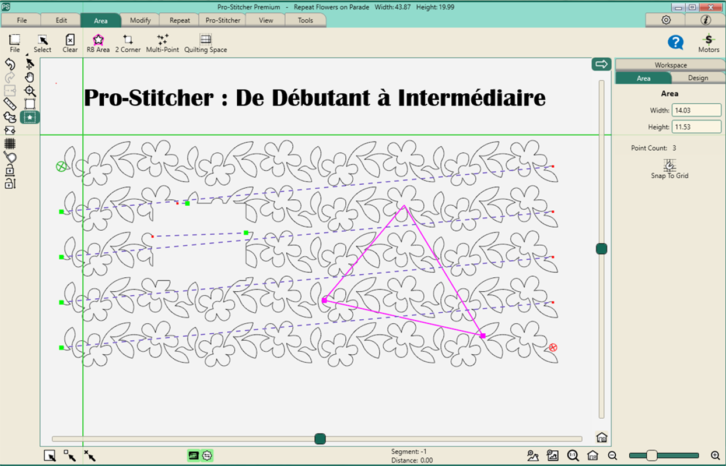The height and width of the screenshot is (466, 726).
Task: Select the square bounding box tool
Action: click(30, 104)
